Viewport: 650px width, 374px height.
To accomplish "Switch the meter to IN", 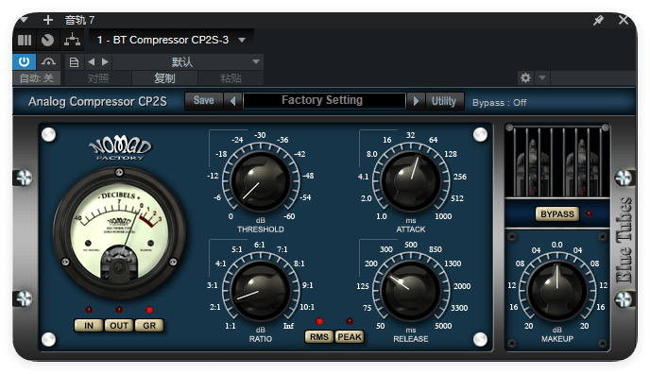I will (x=89, y=326).
